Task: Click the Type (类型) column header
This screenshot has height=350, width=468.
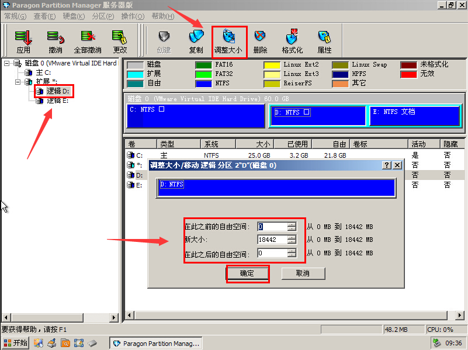Action: point(179,144)
